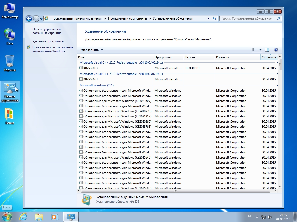Open the help question mark icon

tap(276, 50)
